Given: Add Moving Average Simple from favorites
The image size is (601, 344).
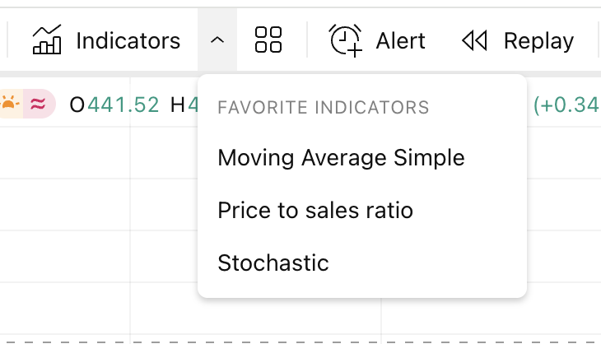Looking at the screenshot, I should [341, 157].
